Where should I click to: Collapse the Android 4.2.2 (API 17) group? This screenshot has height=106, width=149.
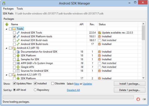7,75
